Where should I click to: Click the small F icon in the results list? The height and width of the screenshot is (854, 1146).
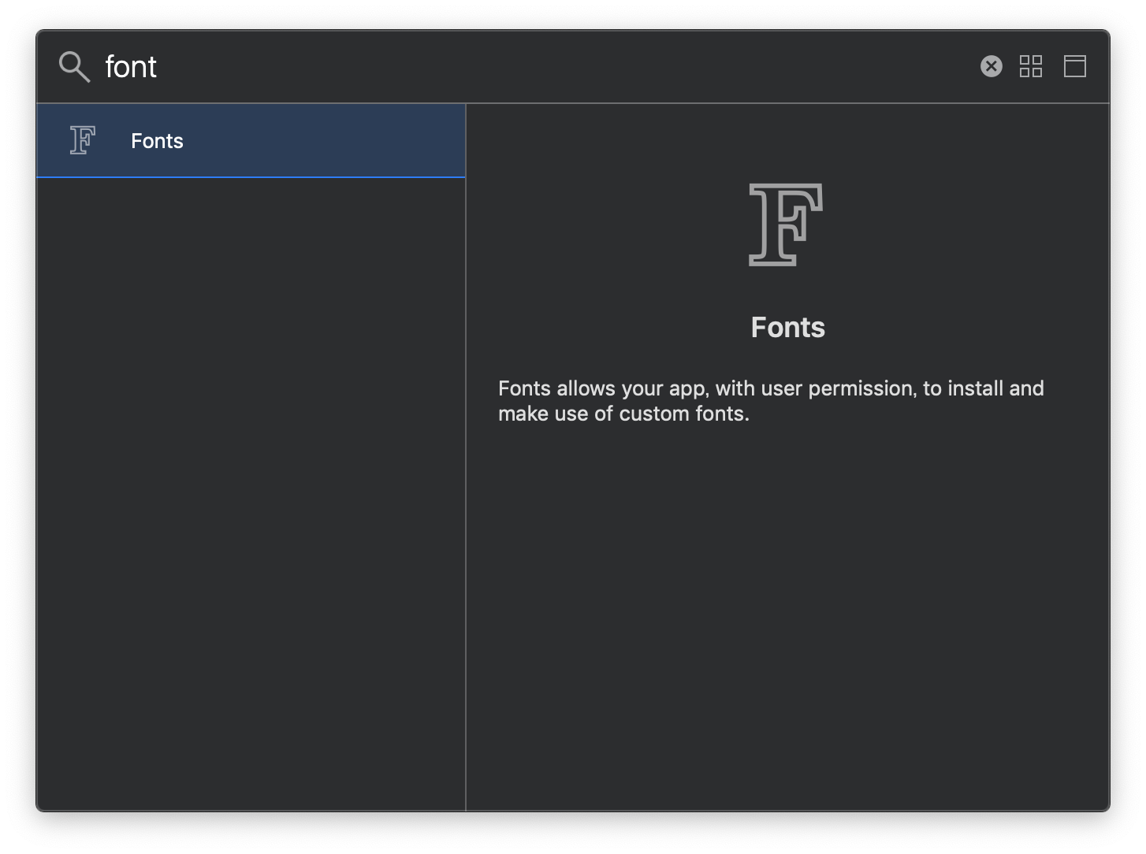coord(83,140)
